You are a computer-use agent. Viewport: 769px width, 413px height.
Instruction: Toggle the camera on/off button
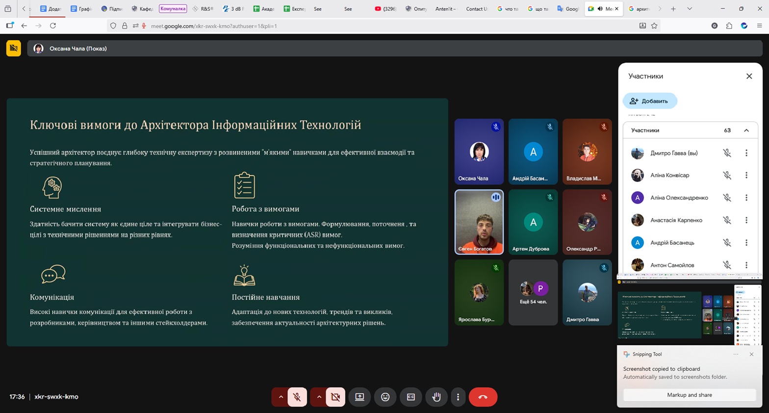pyautogui.click(x=335, y=397)
